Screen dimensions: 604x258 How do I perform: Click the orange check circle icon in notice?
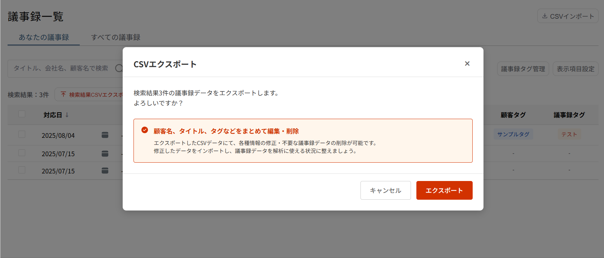(145, 130)
